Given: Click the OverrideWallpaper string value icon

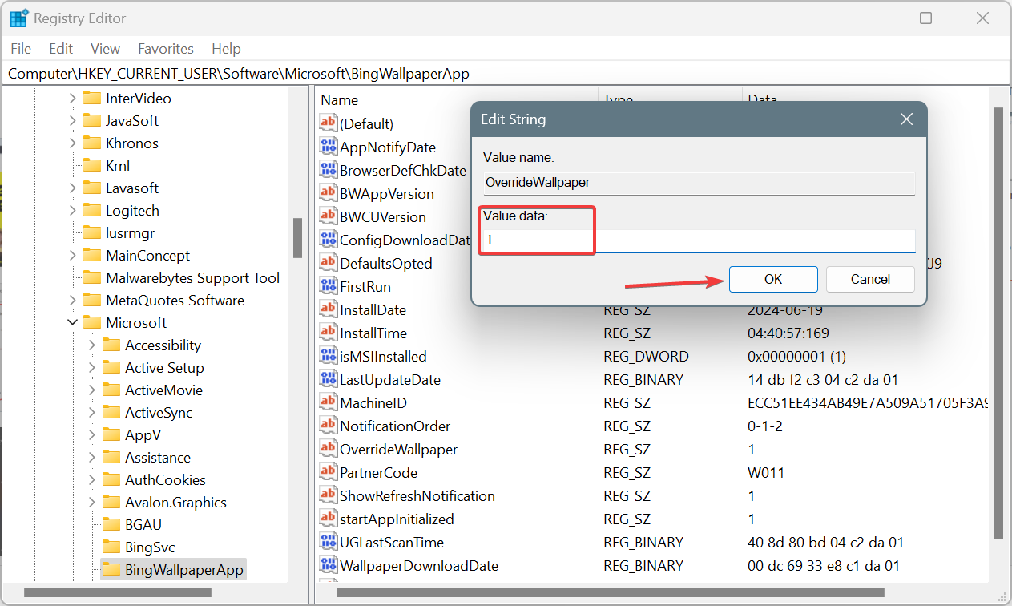Looking at the screenshot, I should click(x=328, y=449).
